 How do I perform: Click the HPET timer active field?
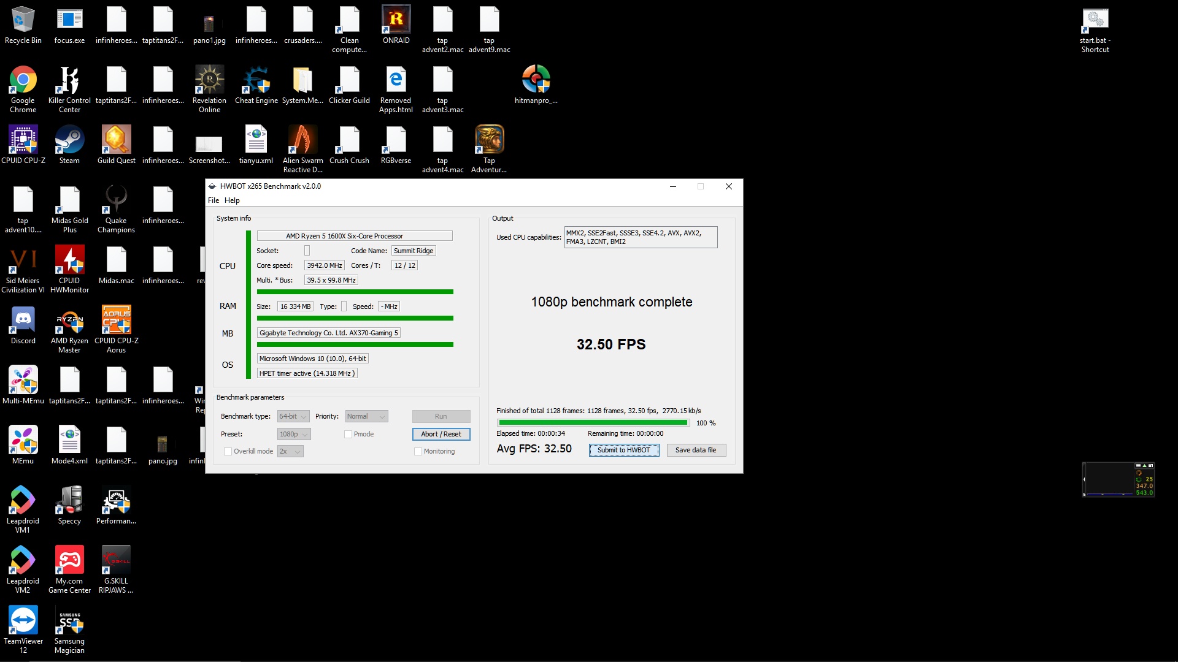[307, 373]
